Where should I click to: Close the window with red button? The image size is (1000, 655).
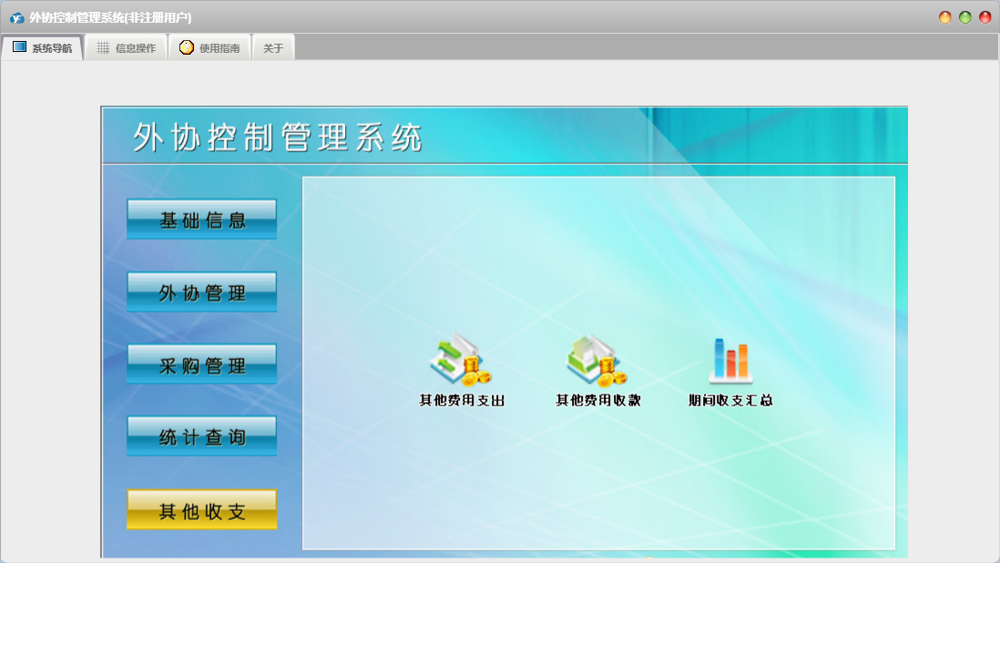[985, 17]
